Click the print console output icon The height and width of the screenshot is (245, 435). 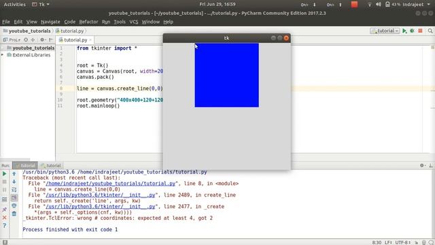(14, 206)
